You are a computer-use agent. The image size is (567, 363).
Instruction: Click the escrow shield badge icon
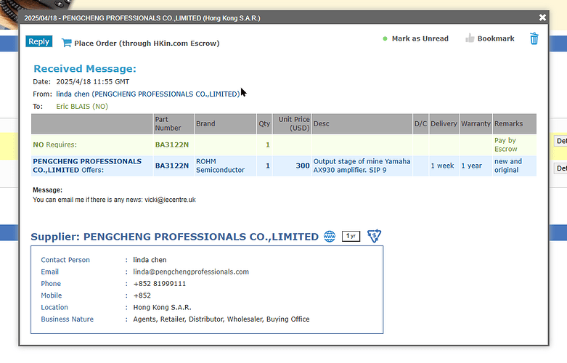tap(374, 236)
